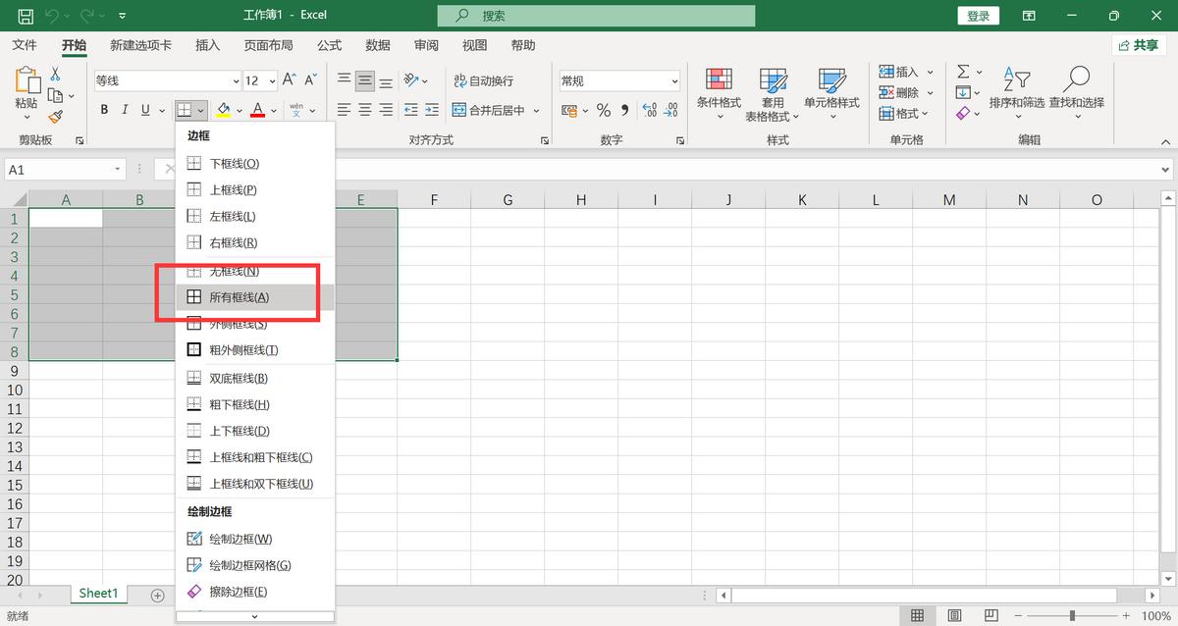This screenshot has width=1178, height=626.
Task: Switch to the 插入 ribbon tab
Action: pyautogui.click(x=207, y=45)
